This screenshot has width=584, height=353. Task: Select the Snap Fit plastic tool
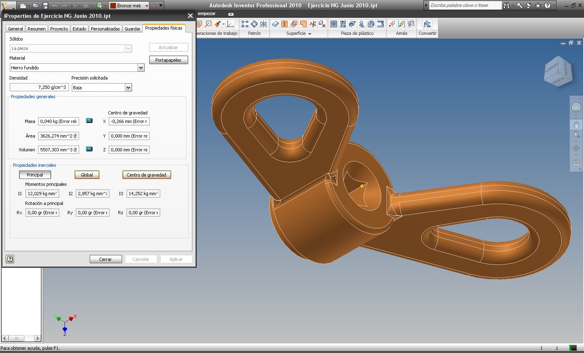tap(362, 24)
